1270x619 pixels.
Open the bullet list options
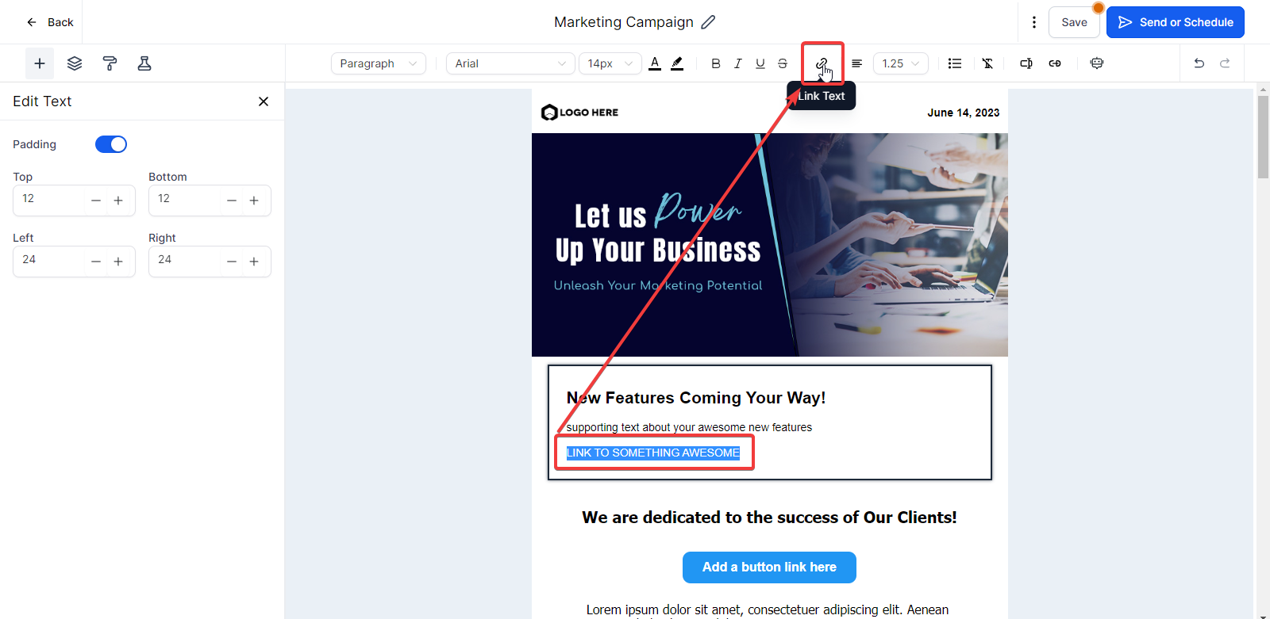[955, 63]
